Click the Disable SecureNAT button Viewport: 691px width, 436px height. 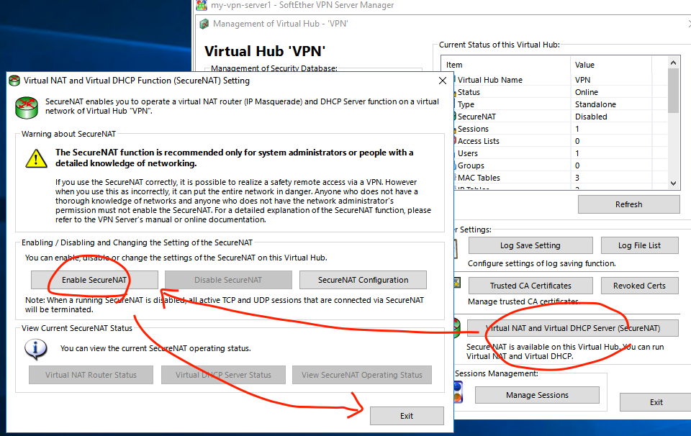point(228,280)
